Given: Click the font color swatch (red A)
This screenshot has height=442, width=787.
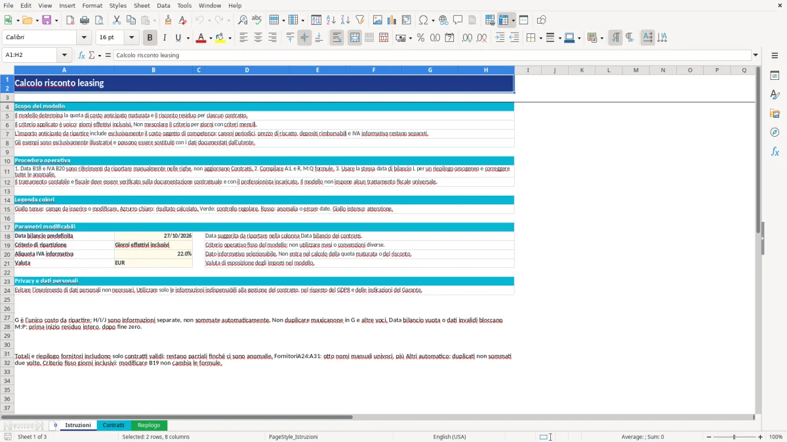Looking at the screenshot, I should tap(200, 38).
